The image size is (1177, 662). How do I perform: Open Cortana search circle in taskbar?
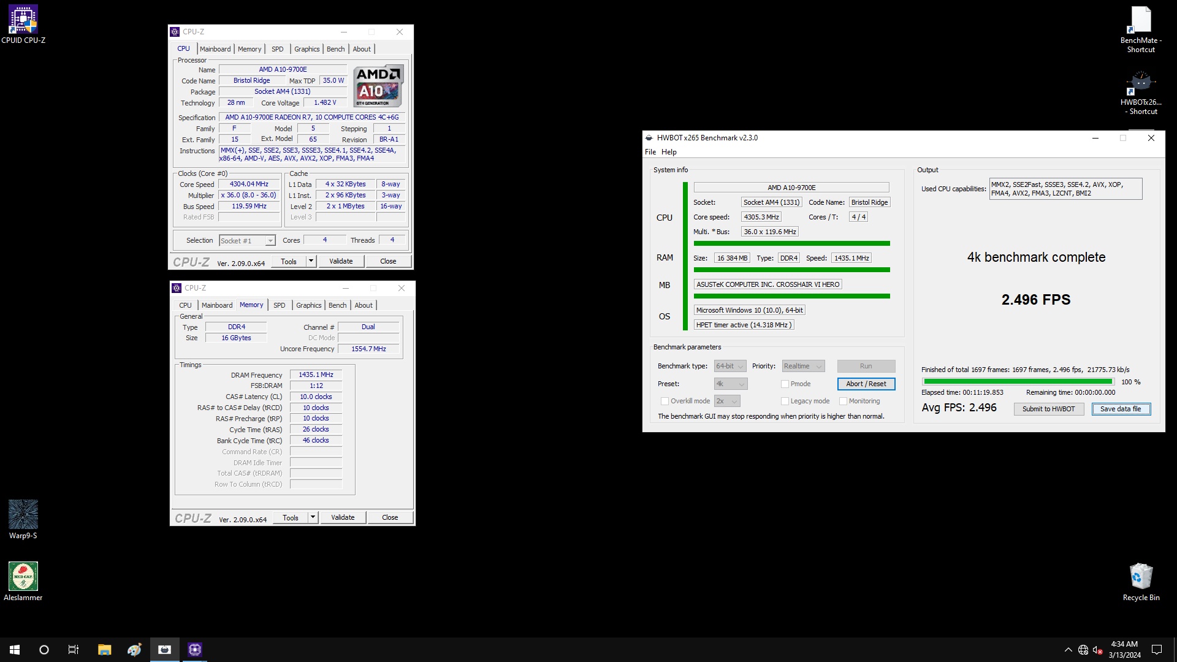tap(44, 650)
